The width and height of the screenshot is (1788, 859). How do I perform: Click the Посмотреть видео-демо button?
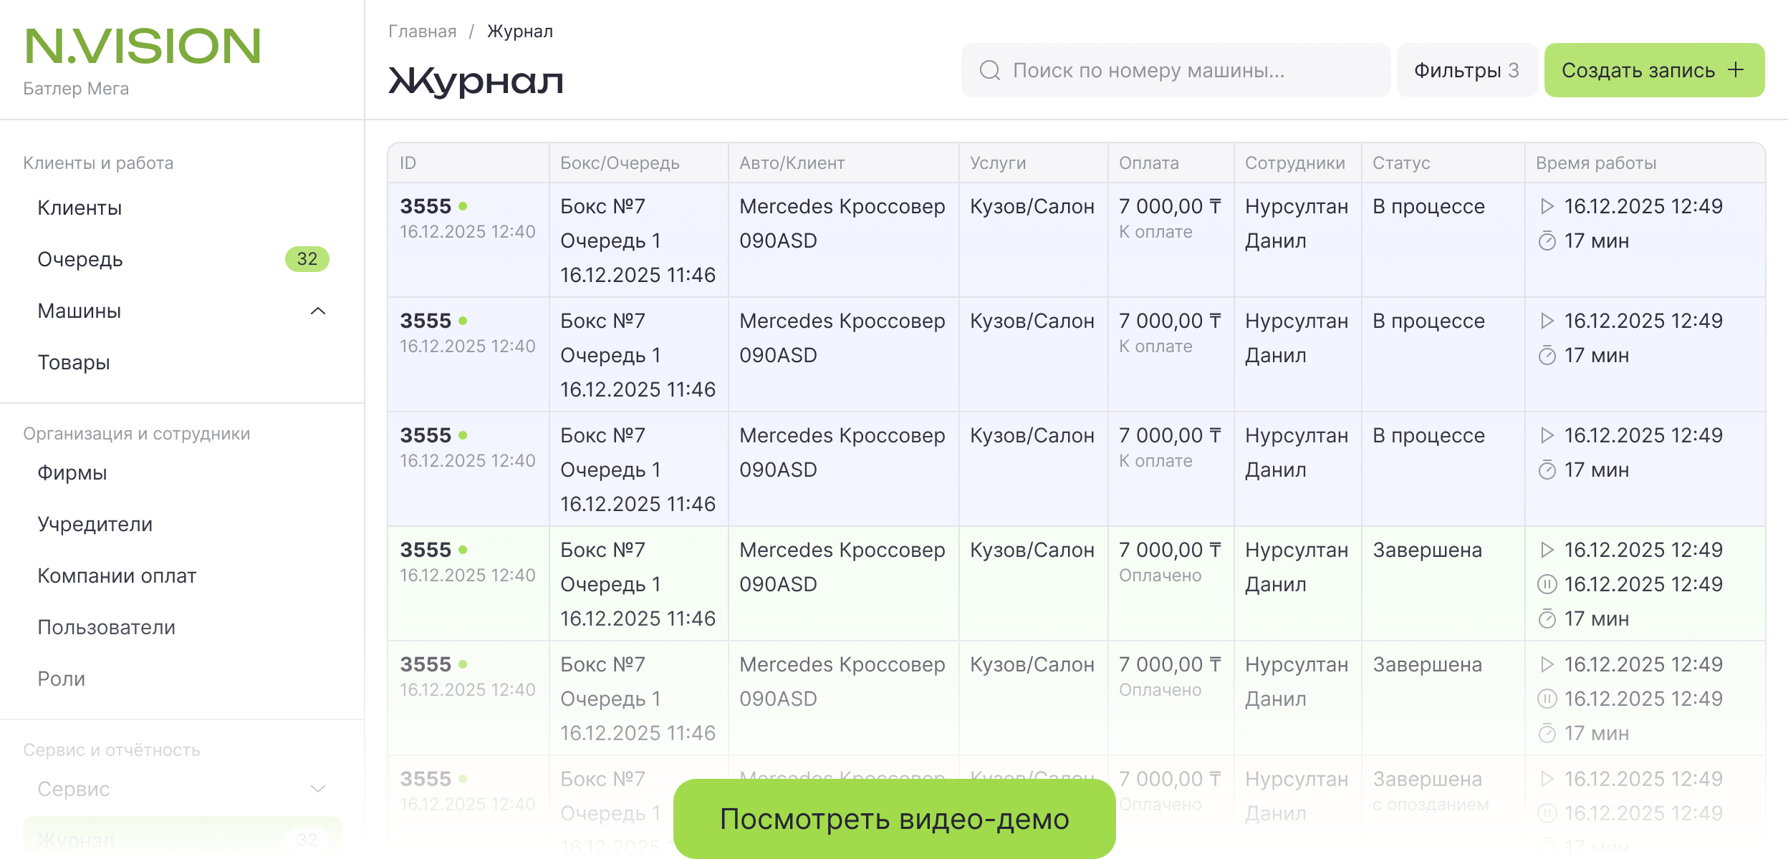[x=895, y=818]
